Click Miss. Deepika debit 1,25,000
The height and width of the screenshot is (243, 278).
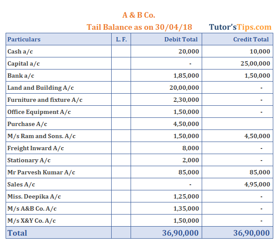pos(186,196)
